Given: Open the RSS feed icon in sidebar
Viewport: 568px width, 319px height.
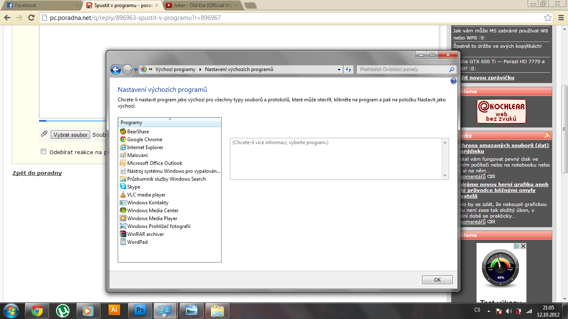Looking at the screenshot, I should coord(548,135).
